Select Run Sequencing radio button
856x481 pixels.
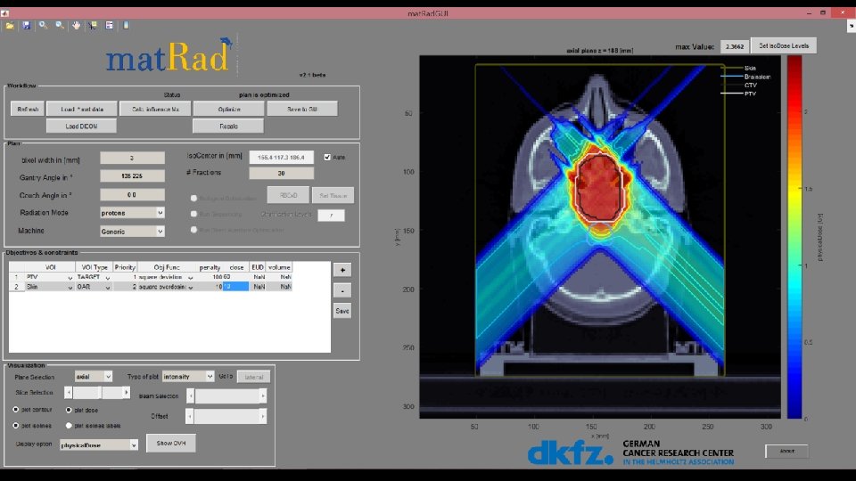tap(193, 215)
